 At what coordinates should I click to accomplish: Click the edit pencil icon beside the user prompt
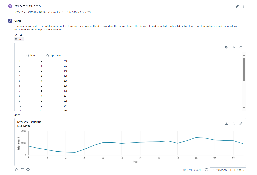[x=237, y=6]
